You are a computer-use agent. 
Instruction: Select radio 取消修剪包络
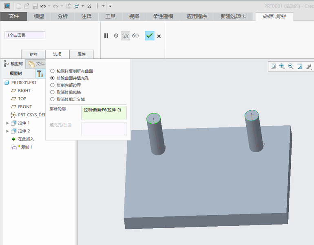click(52, 92)
